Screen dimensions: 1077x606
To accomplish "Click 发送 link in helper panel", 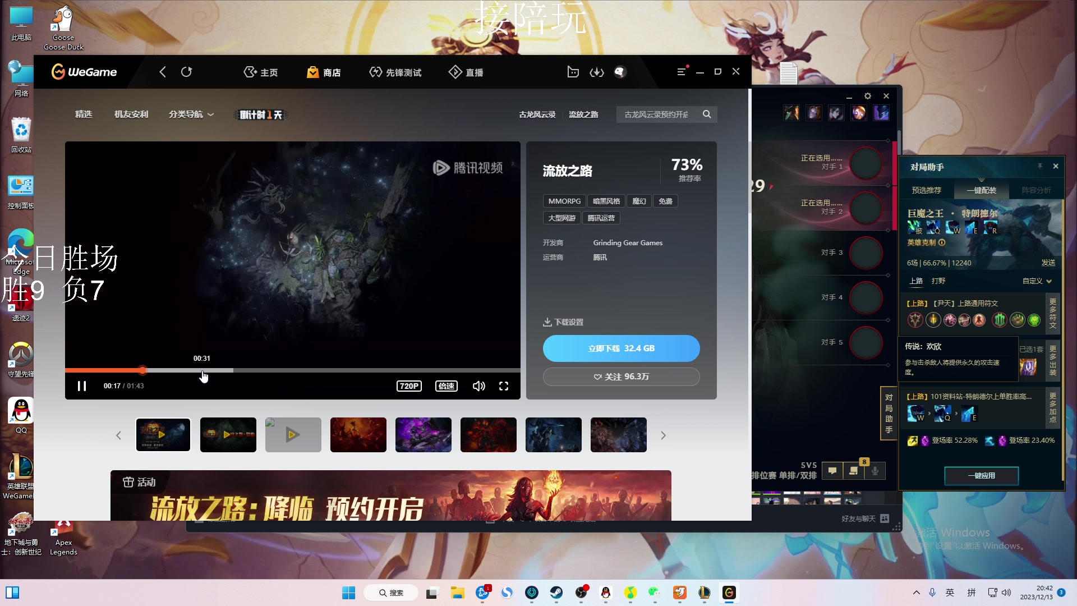I will coord(1048,263).
